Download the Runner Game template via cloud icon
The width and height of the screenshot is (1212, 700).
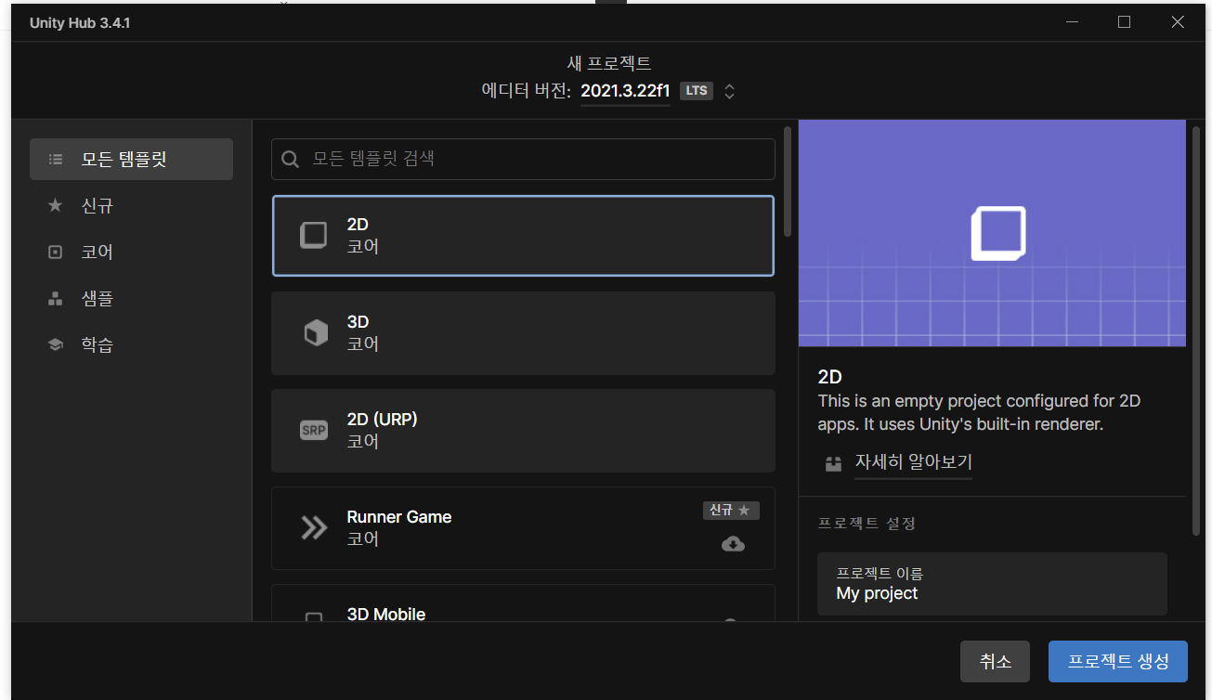click(x=733, y=544)
